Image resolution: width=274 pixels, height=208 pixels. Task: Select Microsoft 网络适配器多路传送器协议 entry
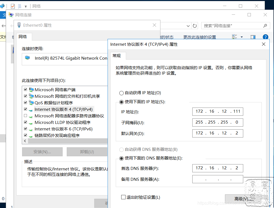tap(69, 116)
